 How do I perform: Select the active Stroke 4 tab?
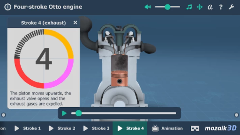point(131,128)
